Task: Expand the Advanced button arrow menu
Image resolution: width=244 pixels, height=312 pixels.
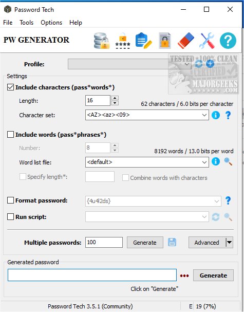Action: tap(229, 243)
